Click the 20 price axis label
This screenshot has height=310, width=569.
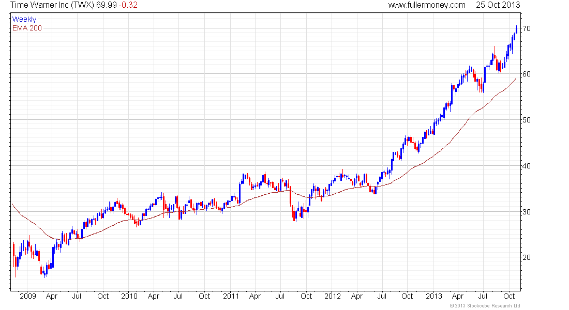coord(527,257)
